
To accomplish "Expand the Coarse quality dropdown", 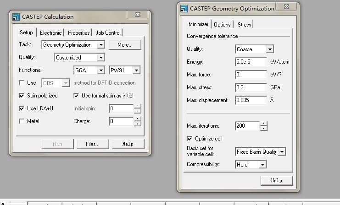I will pos(270,49).
